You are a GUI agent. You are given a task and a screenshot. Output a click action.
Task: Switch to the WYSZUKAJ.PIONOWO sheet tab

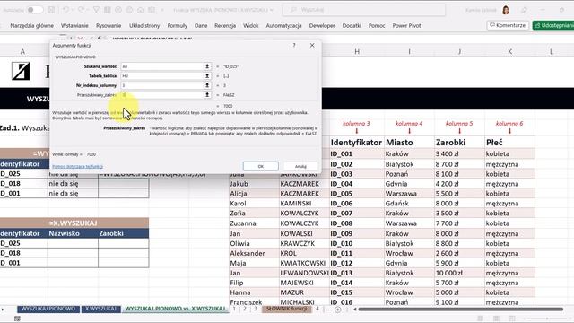pyautogui.click(x=48, y=309)
